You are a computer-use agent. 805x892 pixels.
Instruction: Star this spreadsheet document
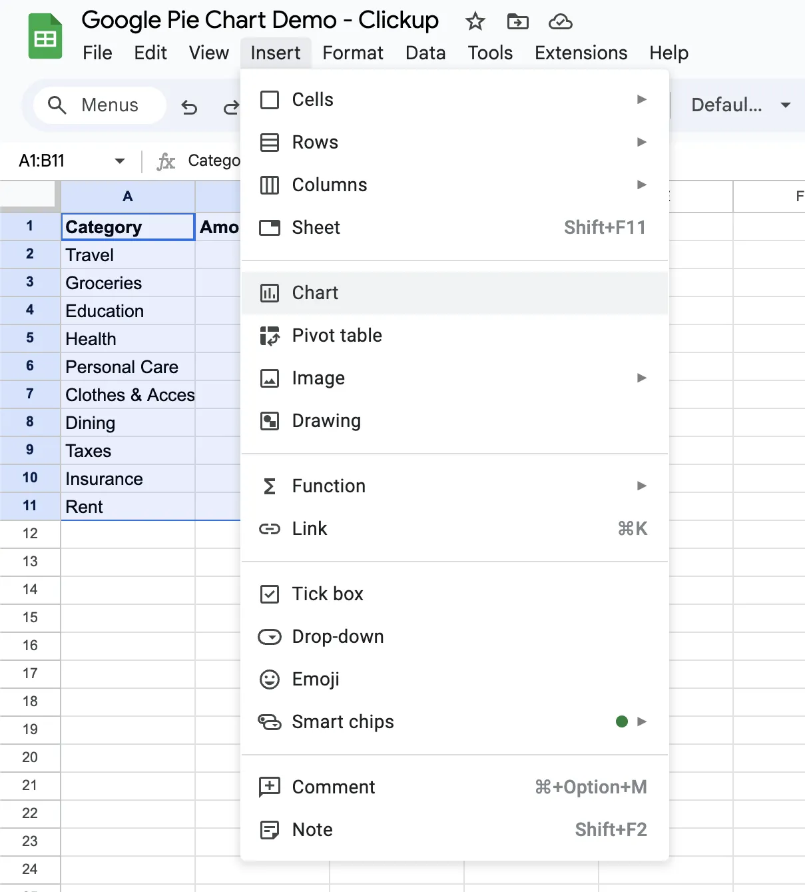coord(475,21)
